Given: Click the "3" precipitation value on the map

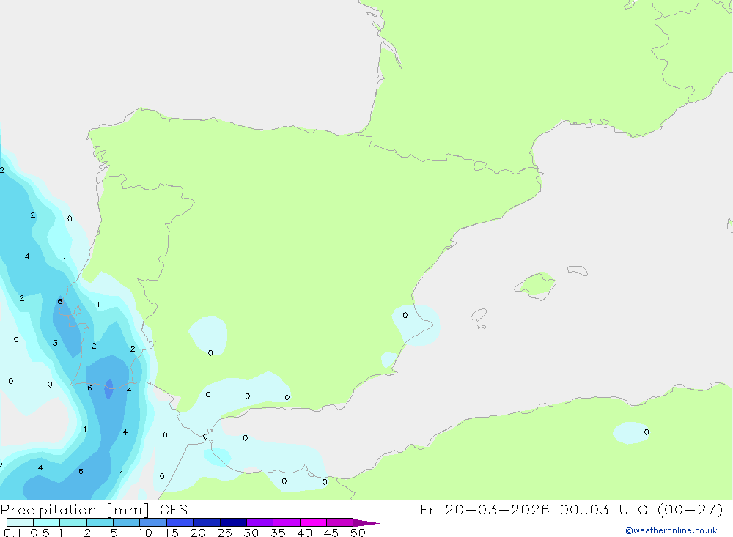Looking at the screenshot, I should click(x=55, y=343).
